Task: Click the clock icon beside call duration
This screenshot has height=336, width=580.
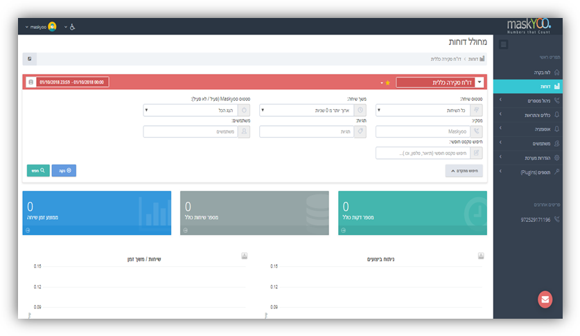Action: (360, 110)
